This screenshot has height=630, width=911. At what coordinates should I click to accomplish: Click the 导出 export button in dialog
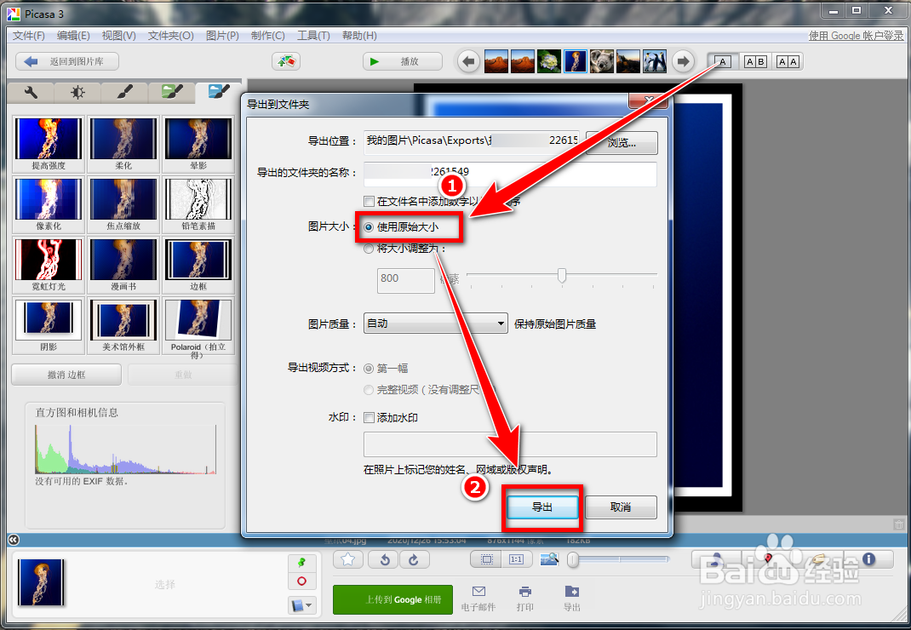pyautogui.click(x=542, y=506)
